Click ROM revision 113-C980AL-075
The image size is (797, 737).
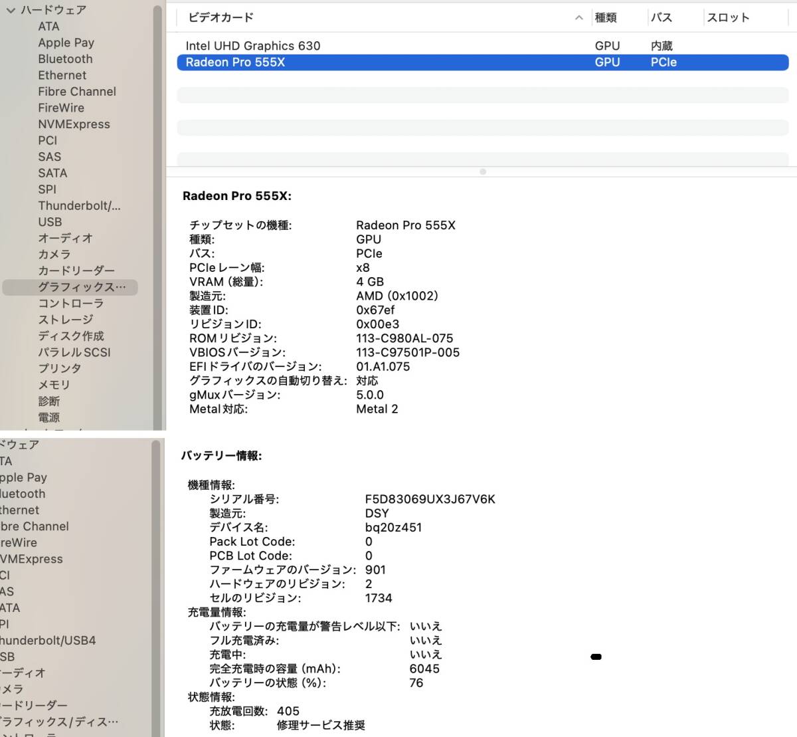pos(404,338)
